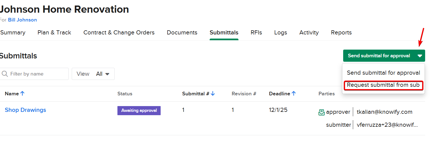Open the Documents tab
434x143 pixels.
[182, 33]
